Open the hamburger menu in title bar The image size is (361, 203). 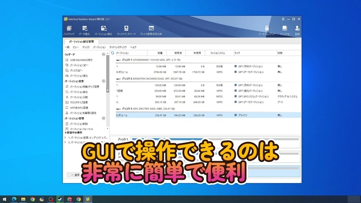coord(283,19)
